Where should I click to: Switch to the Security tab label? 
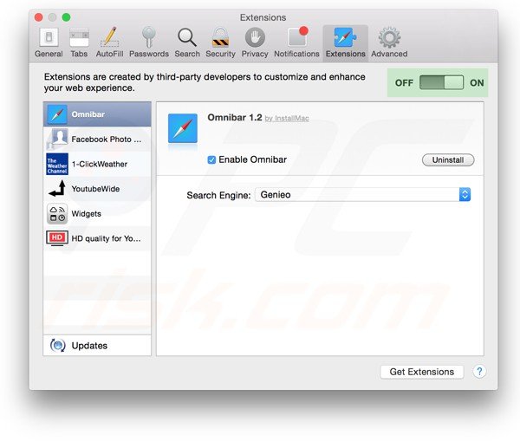220,54
